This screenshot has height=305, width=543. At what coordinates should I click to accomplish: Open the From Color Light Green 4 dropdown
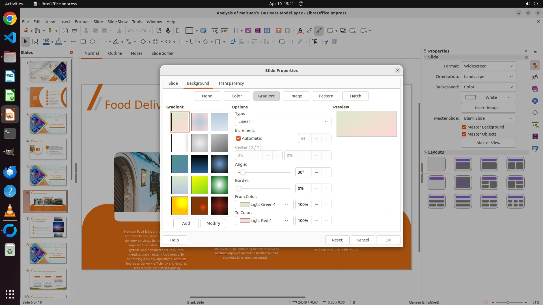264,204
